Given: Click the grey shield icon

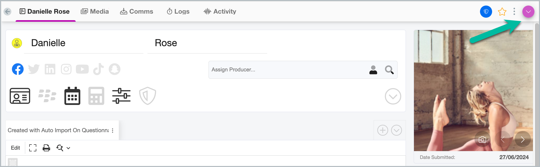Looking at the screenshot, I should [147, 96].
